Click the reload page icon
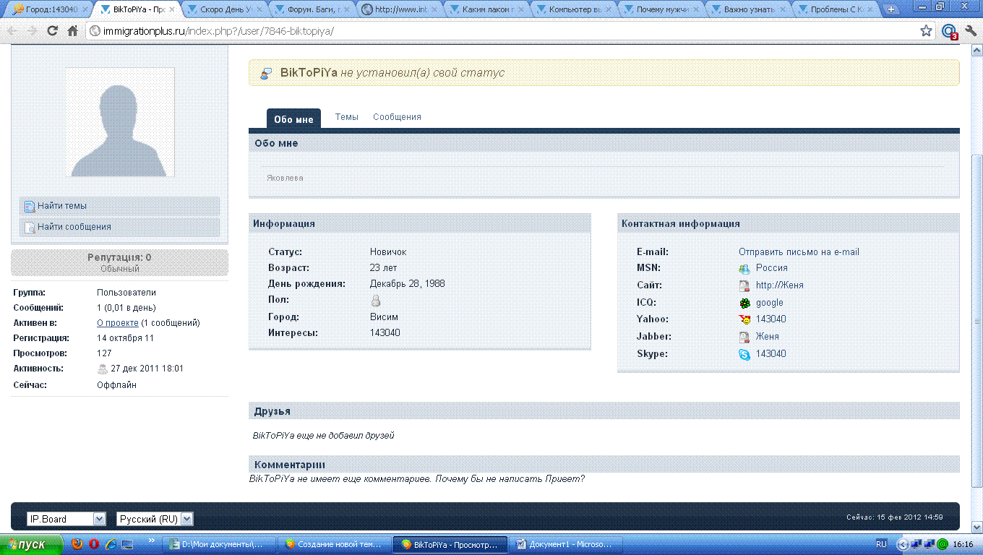 (52, 31)
